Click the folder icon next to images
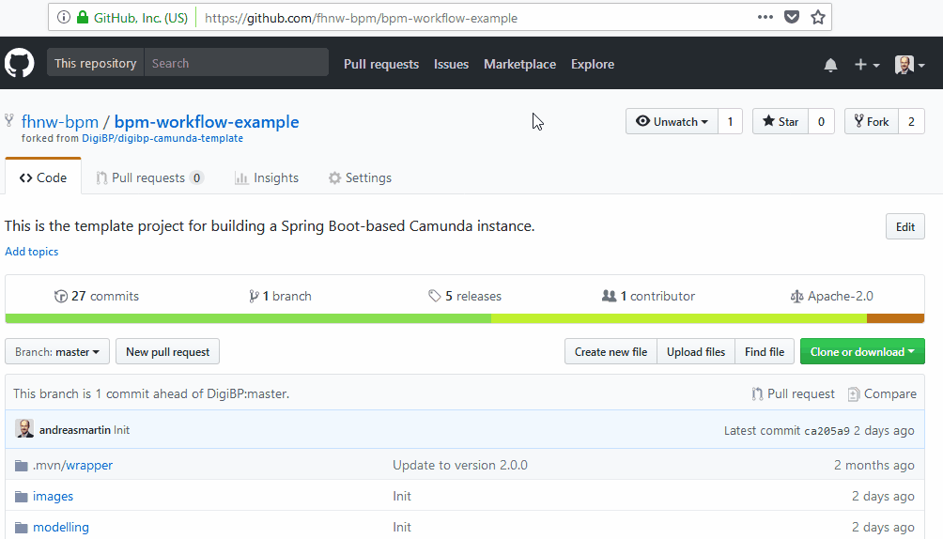This screenshot has height=539, width=943. pyautogui.click(x=21, y=497)
